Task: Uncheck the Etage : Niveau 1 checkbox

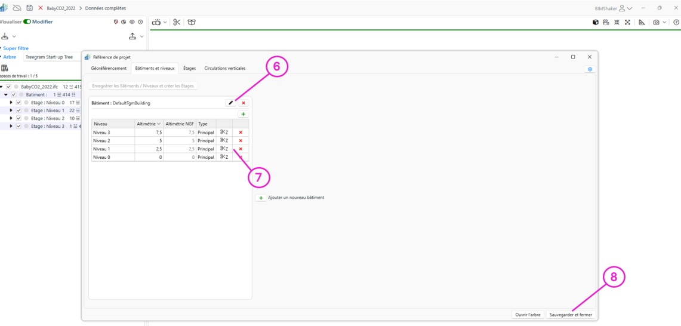Action: [x=19, y=110]
